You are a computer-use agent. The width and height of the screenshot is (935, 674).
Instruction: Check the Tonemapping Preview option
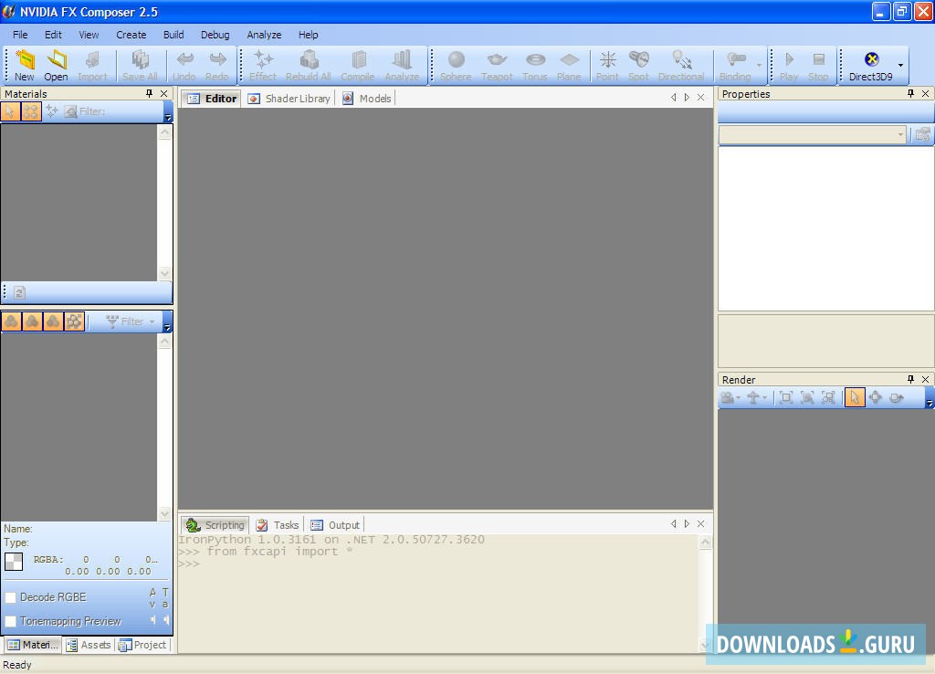10,621
